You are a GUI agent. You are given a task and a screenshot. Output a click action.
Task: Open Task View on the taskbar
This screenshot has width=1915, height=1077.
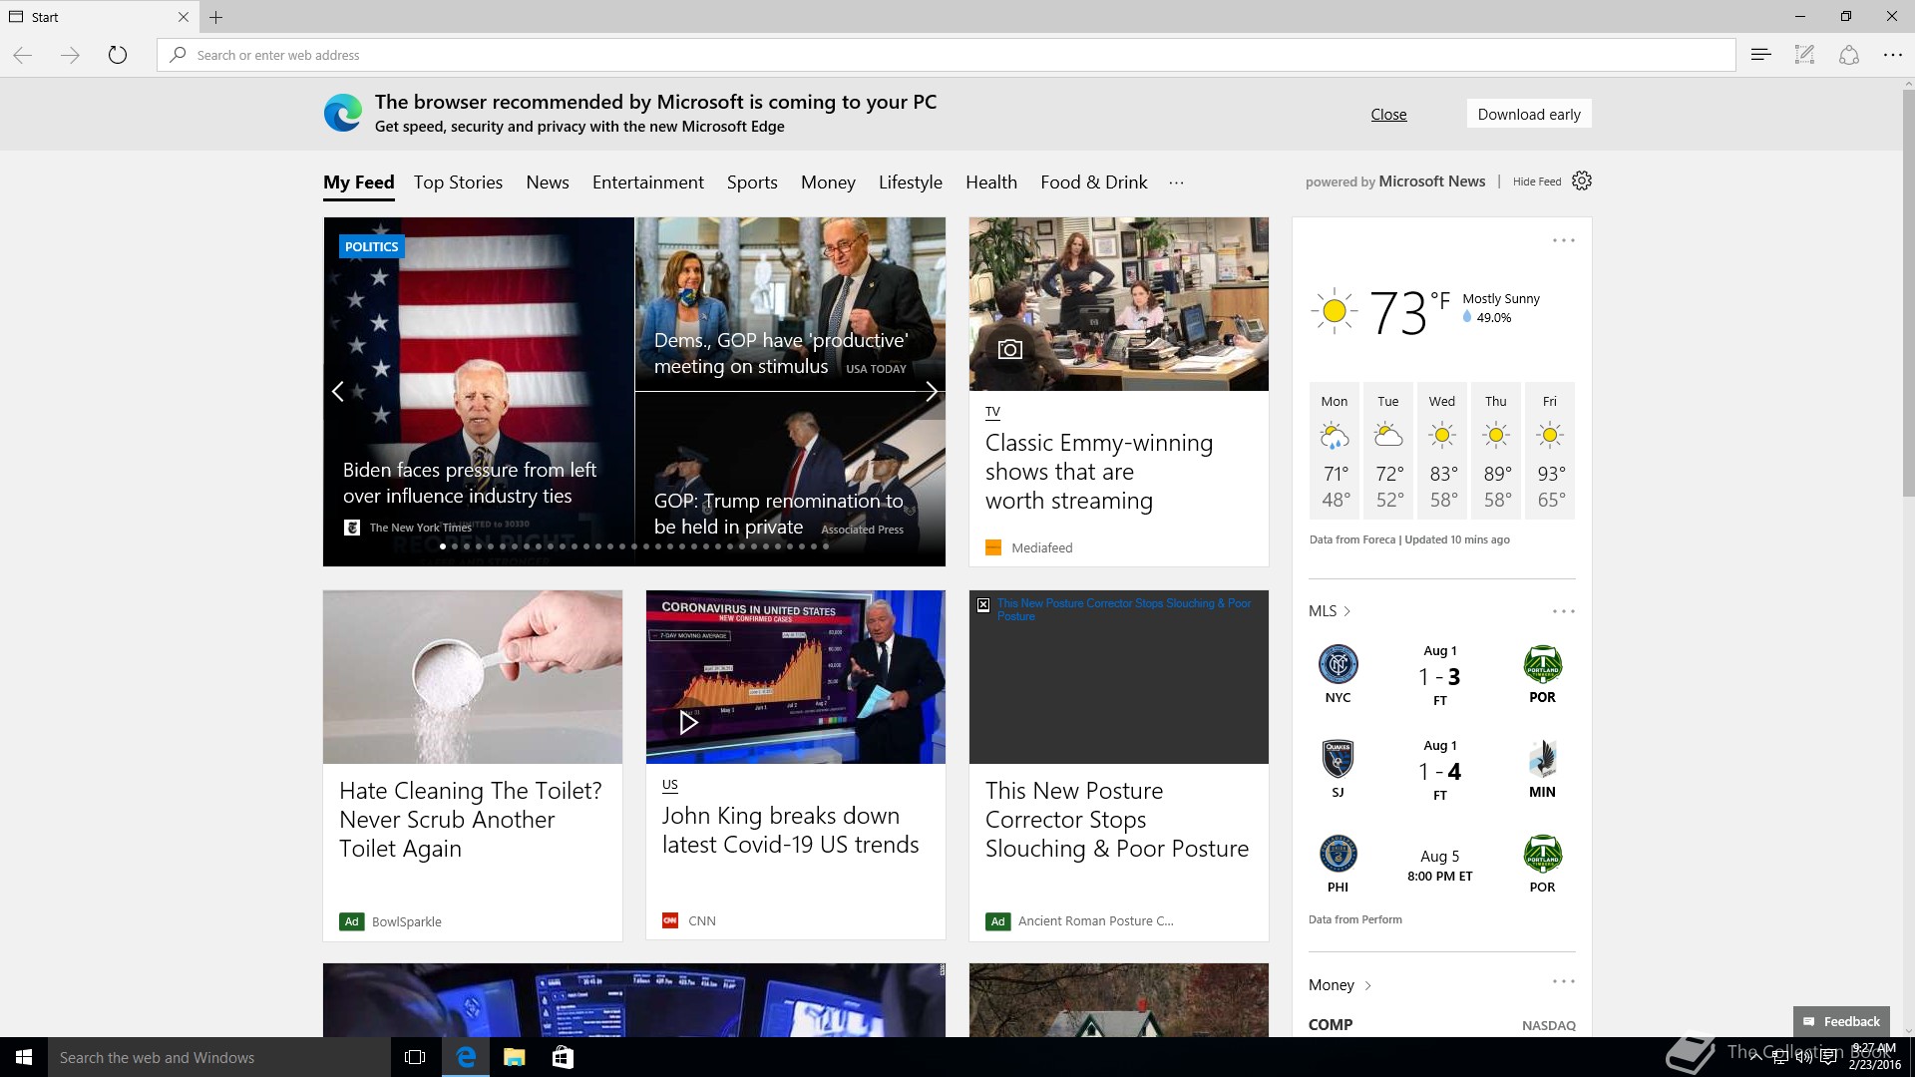415,1057
